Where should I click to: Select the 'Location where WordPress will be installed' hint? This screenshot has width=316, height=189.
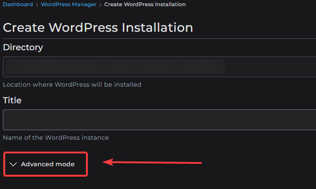[x=72, y=84]
